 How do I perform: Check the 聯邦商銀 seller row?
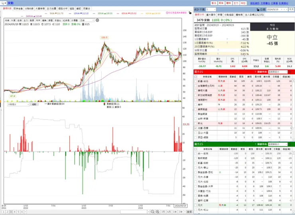coord(195,158)
